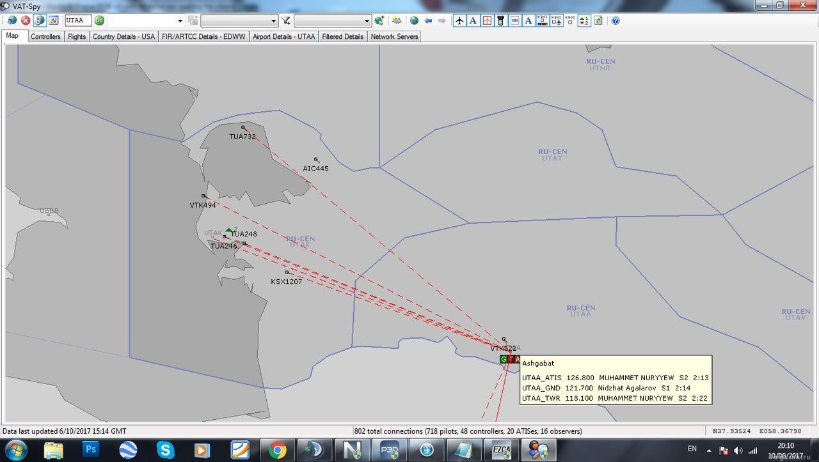The image size is (819, 462).
Task: Open the Network Servers tab
Action: [394, 36]
